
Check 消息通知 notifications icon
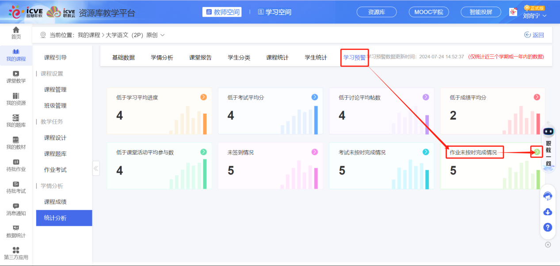16,208
